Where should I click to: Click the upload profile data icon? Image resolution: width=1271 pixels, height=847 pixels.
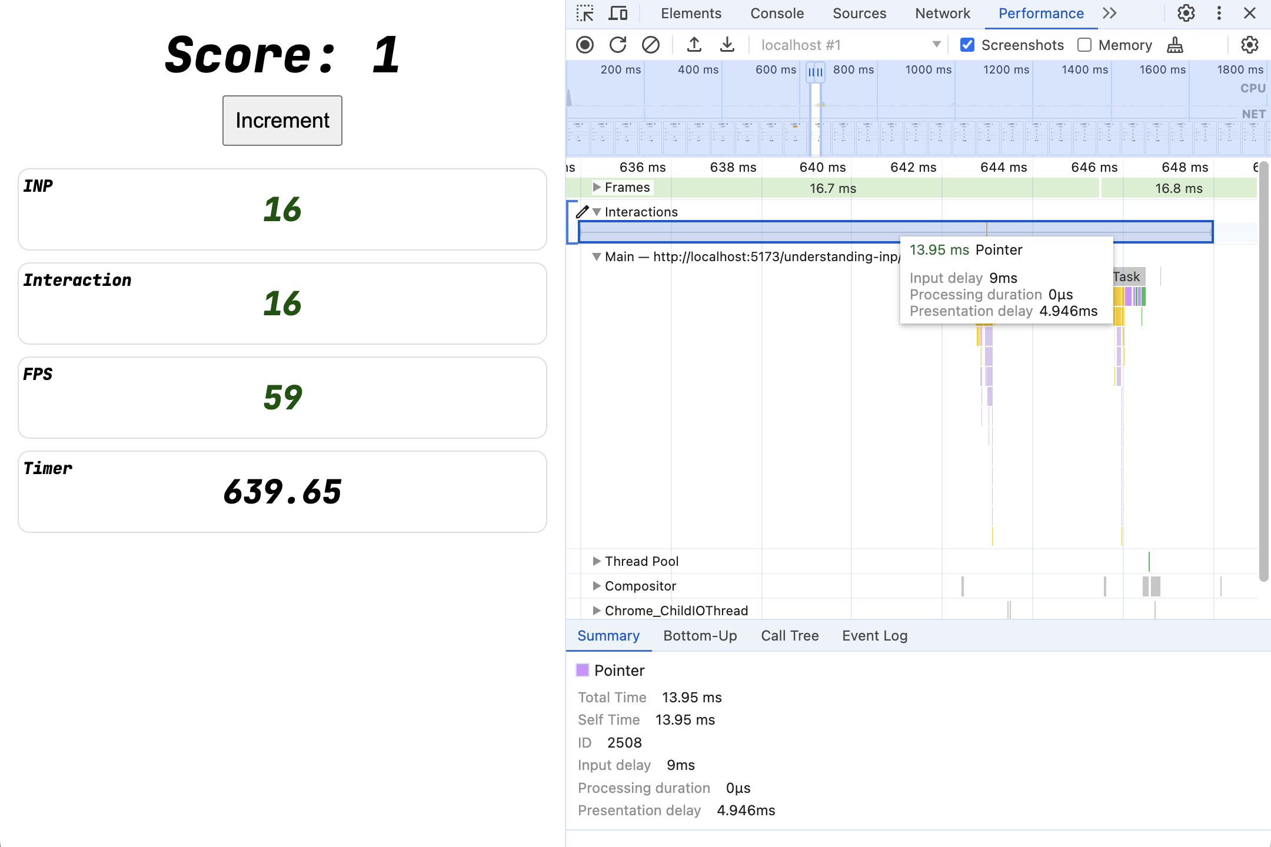click(x=694, y=45)
